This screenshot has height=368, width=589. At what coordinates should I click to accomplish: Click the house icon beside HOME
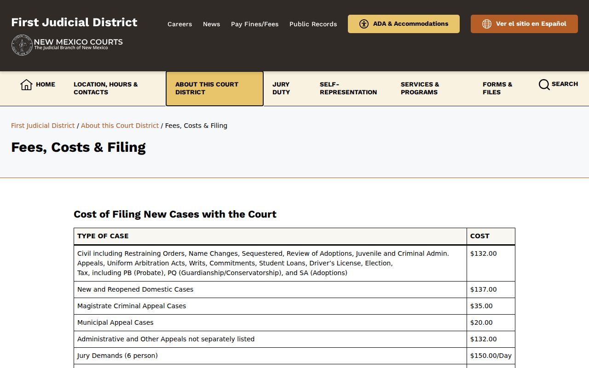click(26, 85)
